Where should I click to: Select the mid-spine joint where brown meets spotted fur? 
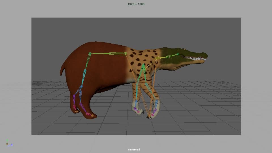(x=125, y=54)
